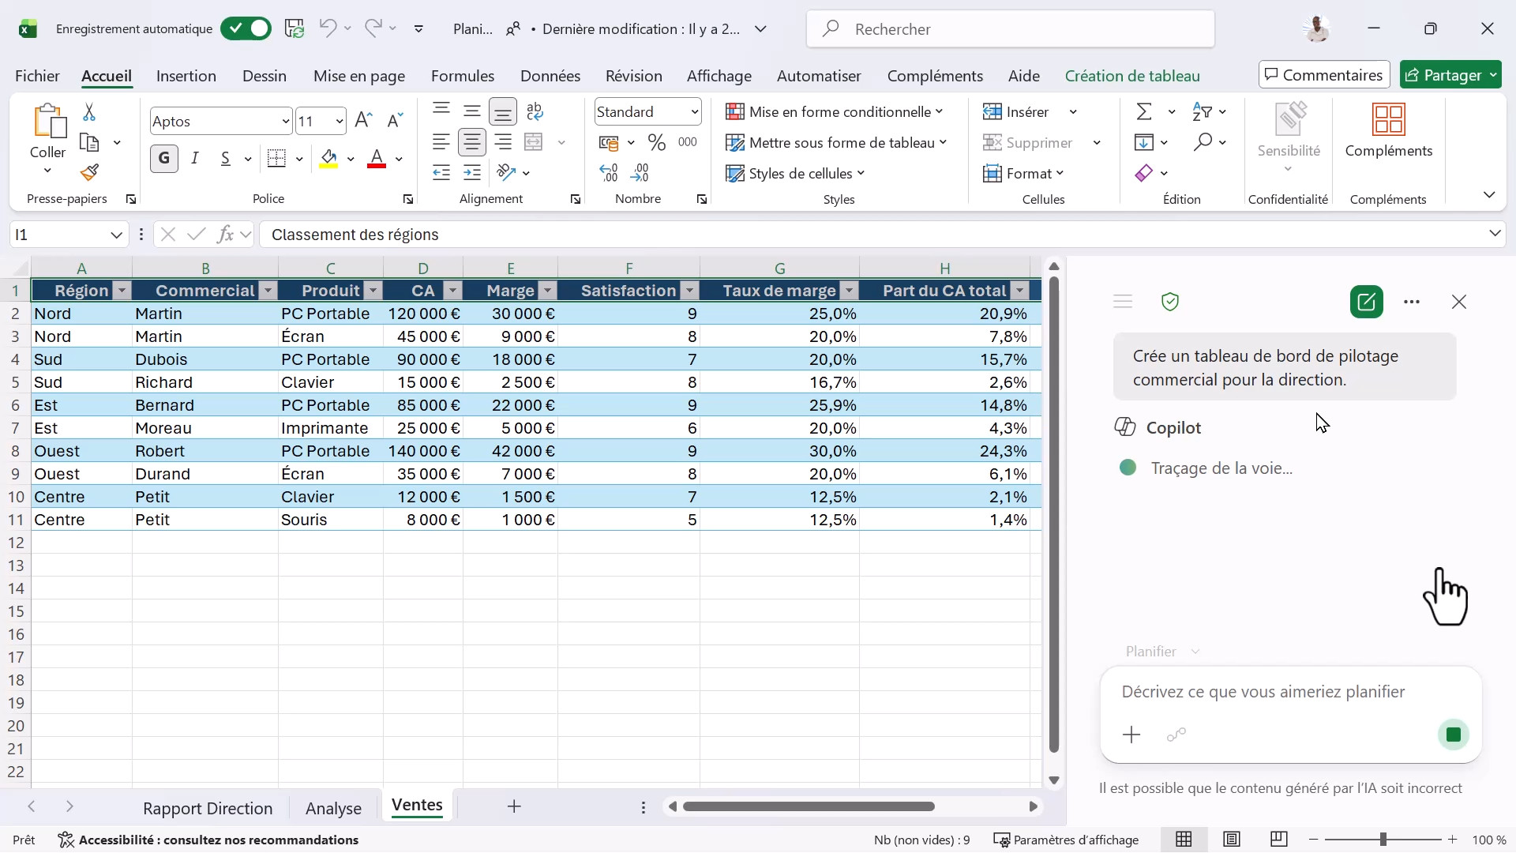The height and width of the screenshot is (853, 1516).
Task: Open the Aptos font name dropdown
Action: pos(285,122)
